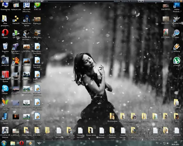This screenshot has height=146, width=183.
Task: Open Opera from the taskbar
Action: pyautogui.click(x=21, y=143)
